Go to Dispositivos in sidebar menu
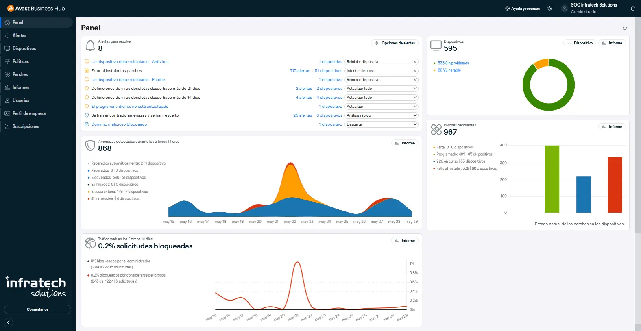This screenshot has height=331, width=641. 37,48
